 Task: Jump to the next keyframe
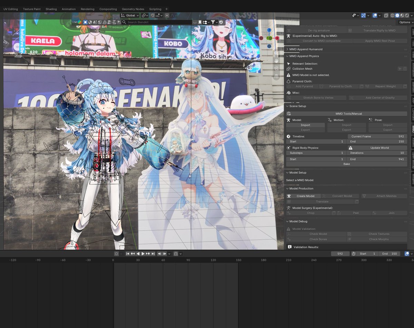tap(148, 254)
